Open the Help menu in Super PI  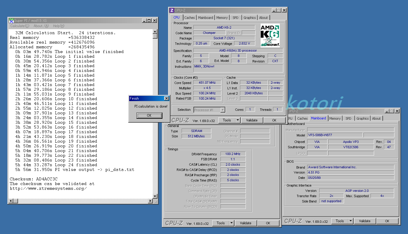[x=58, y=26]
